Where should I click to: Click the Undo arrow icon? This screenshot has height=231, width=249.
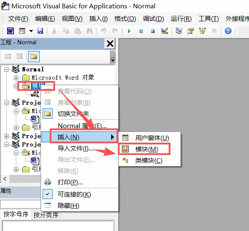(x=104, y=31)
